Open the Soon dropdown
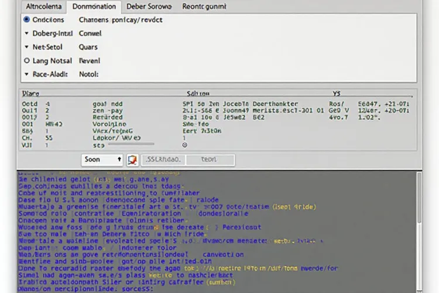Image resolution: width=439 pixels, height=293 pixels. pos(103,159)
